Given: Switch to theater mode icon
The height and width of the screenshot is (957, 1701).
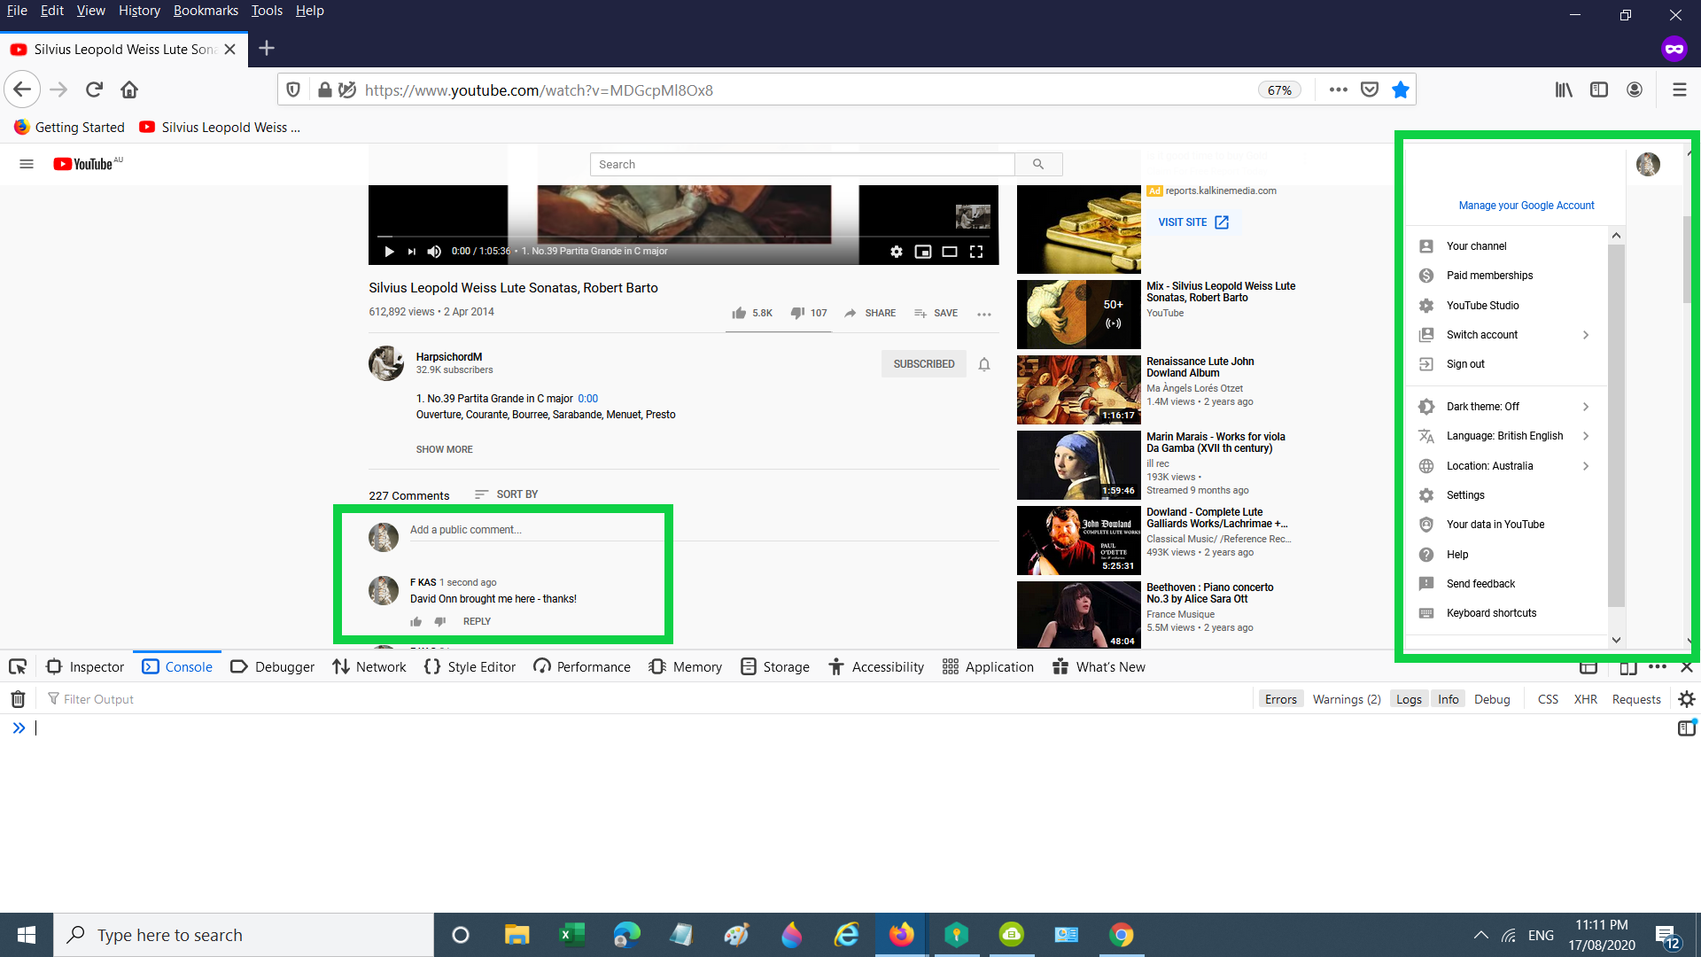Looking at the screenshot, I should pyautogui.click(x=950, y=252).
